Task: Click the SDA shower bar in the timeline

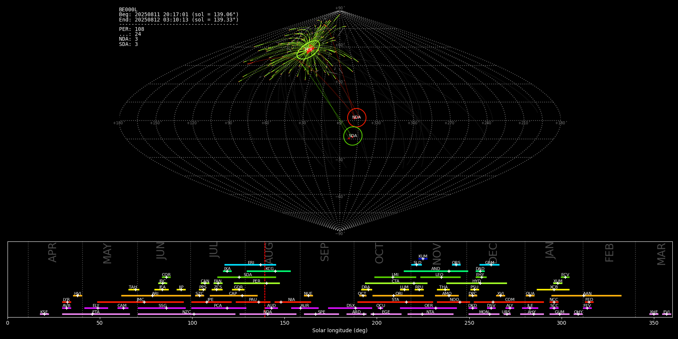Action: click(x=247, y=277)
